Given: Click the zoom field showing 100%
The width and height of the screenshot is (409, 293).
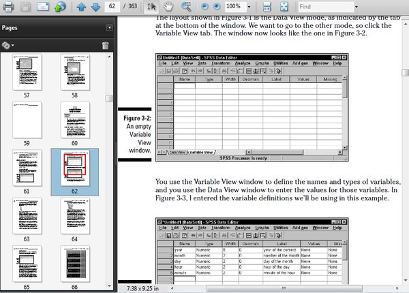Looking at the screenshot, I should (x=235, y=7).
